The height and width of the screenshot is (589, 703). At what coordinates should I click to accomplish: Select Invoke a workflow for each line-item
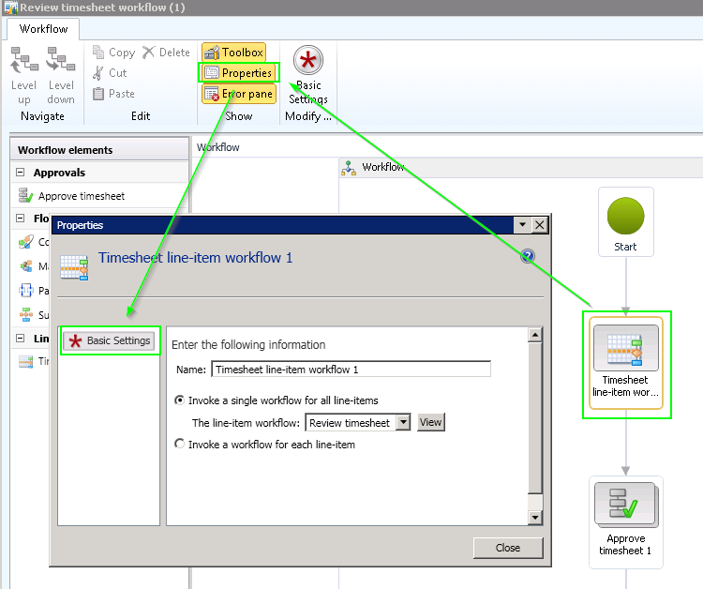(x=180, y=445)
